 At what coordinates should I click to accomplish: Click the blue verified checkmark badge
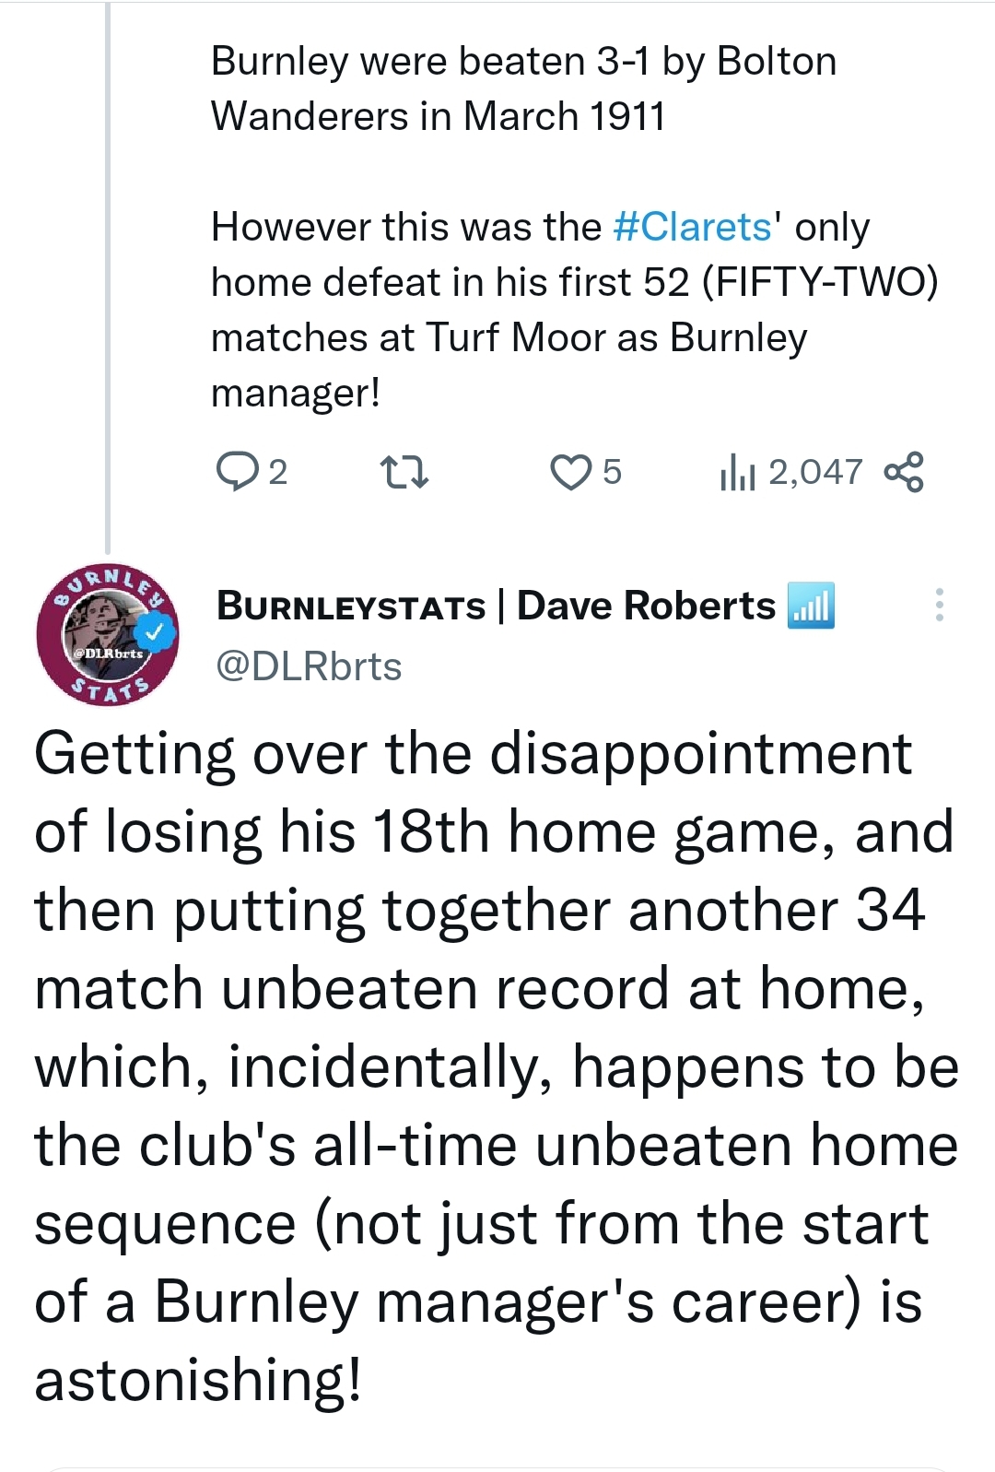click(x=158, y=632)
